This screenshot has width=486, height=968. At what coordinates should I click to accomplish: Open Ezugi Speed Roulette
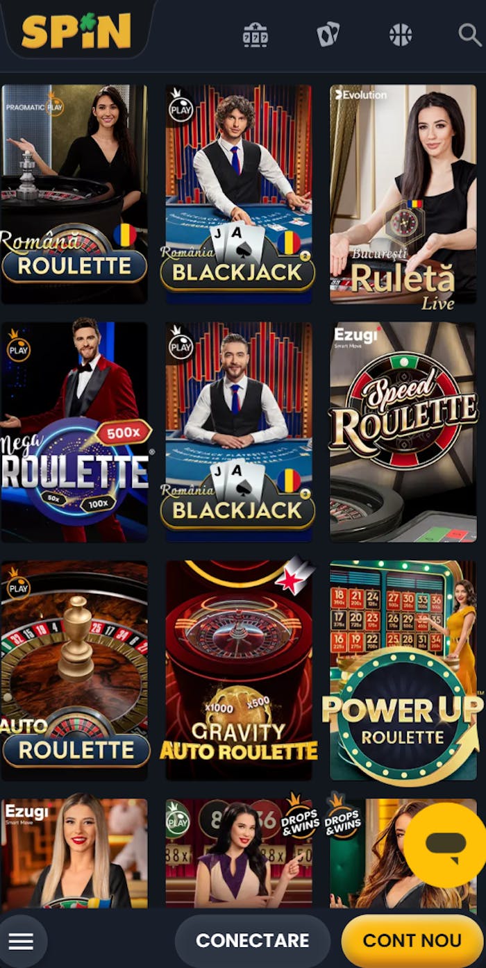[403, 432]
